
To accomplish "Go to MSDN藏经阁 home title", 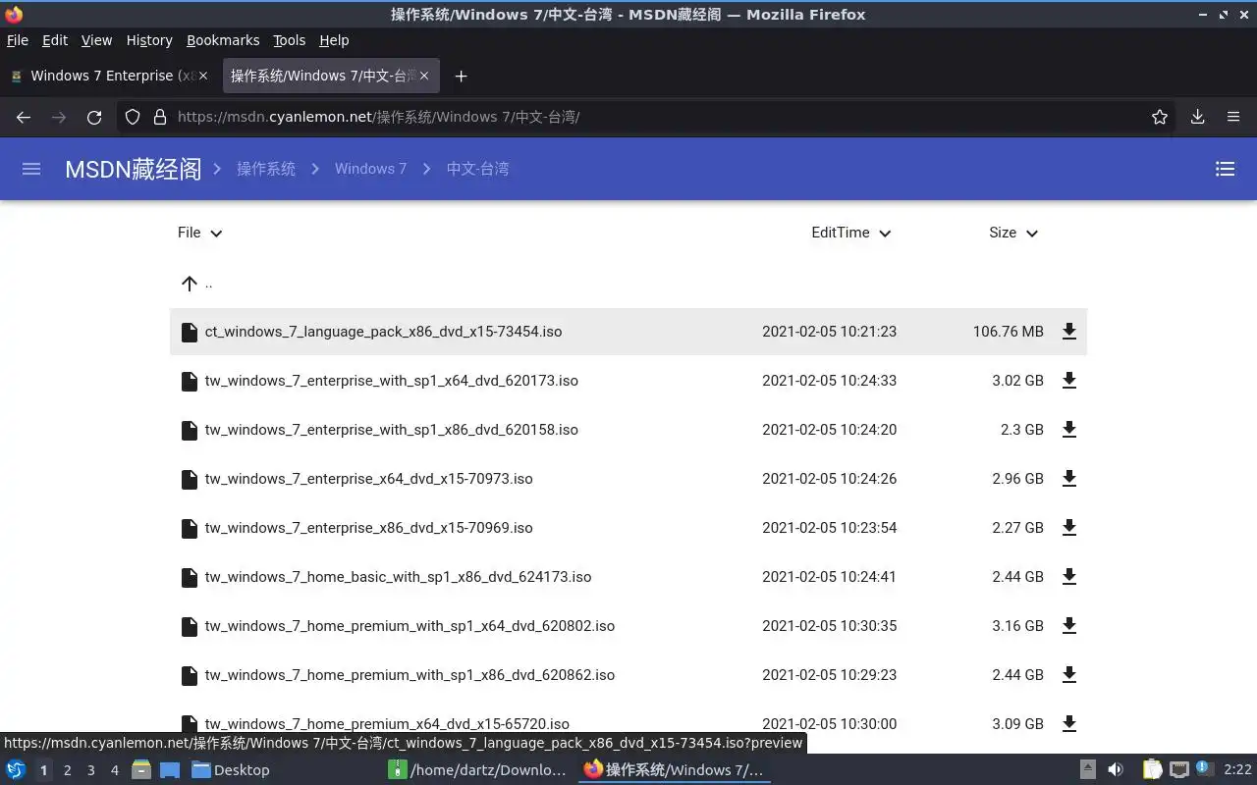I will [134, 169].
